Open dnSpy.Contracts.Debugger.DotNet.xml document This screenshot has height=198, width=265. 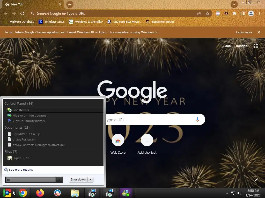click(x=55, y=145)
